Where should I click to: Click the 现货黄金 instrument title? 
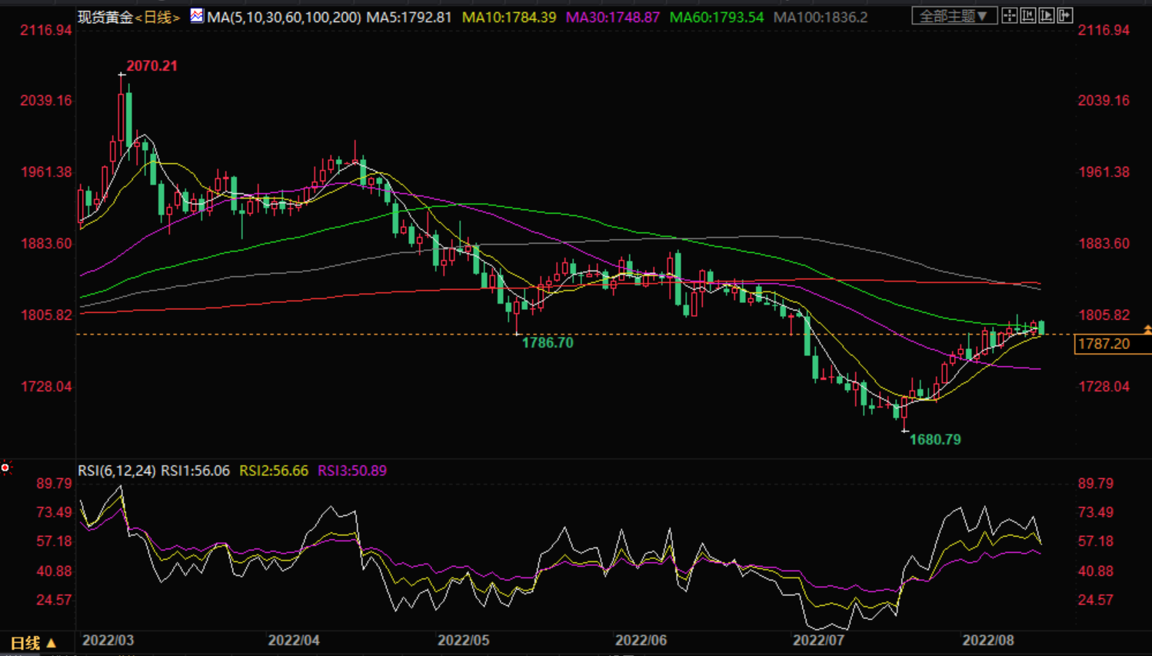[105, 17]
